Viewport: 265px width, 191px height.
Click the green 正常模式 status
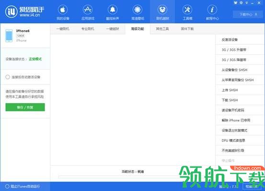tap(35, 59)
